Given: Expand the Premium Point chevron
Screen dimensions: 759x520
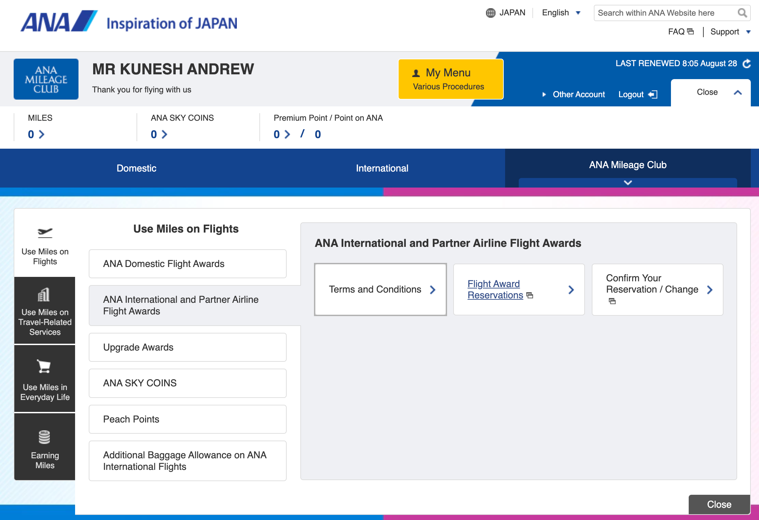Looking at the screenshot, I should click(287, 134).
